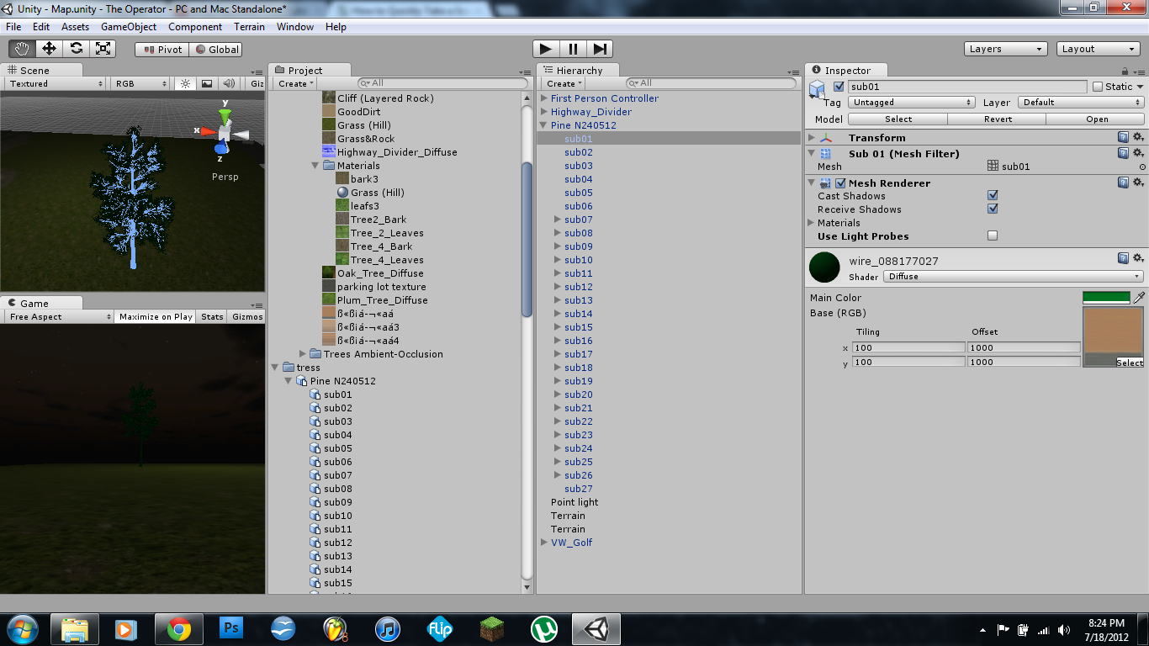The image size is (1149, 646).
Task: Click the Play button
Action: tap(546, 49)
